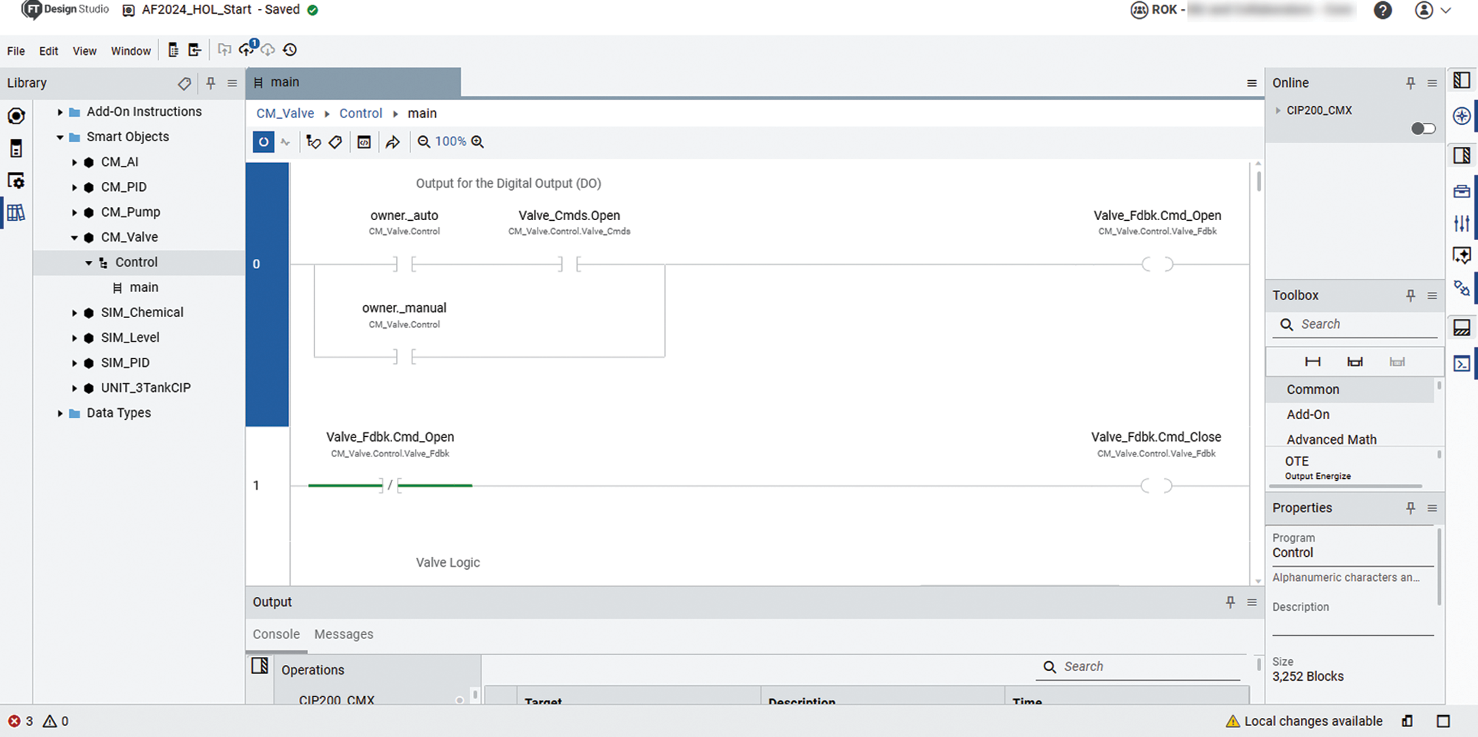Toggle the right dock panel layout icon
Screen dimensions: 1478x737
click(x=1462, y=156)
